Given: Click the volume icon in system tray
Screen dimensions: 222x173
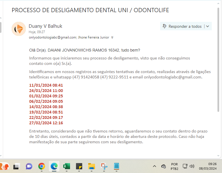Looking at the screenshot, I should click(x=192, y=166).
